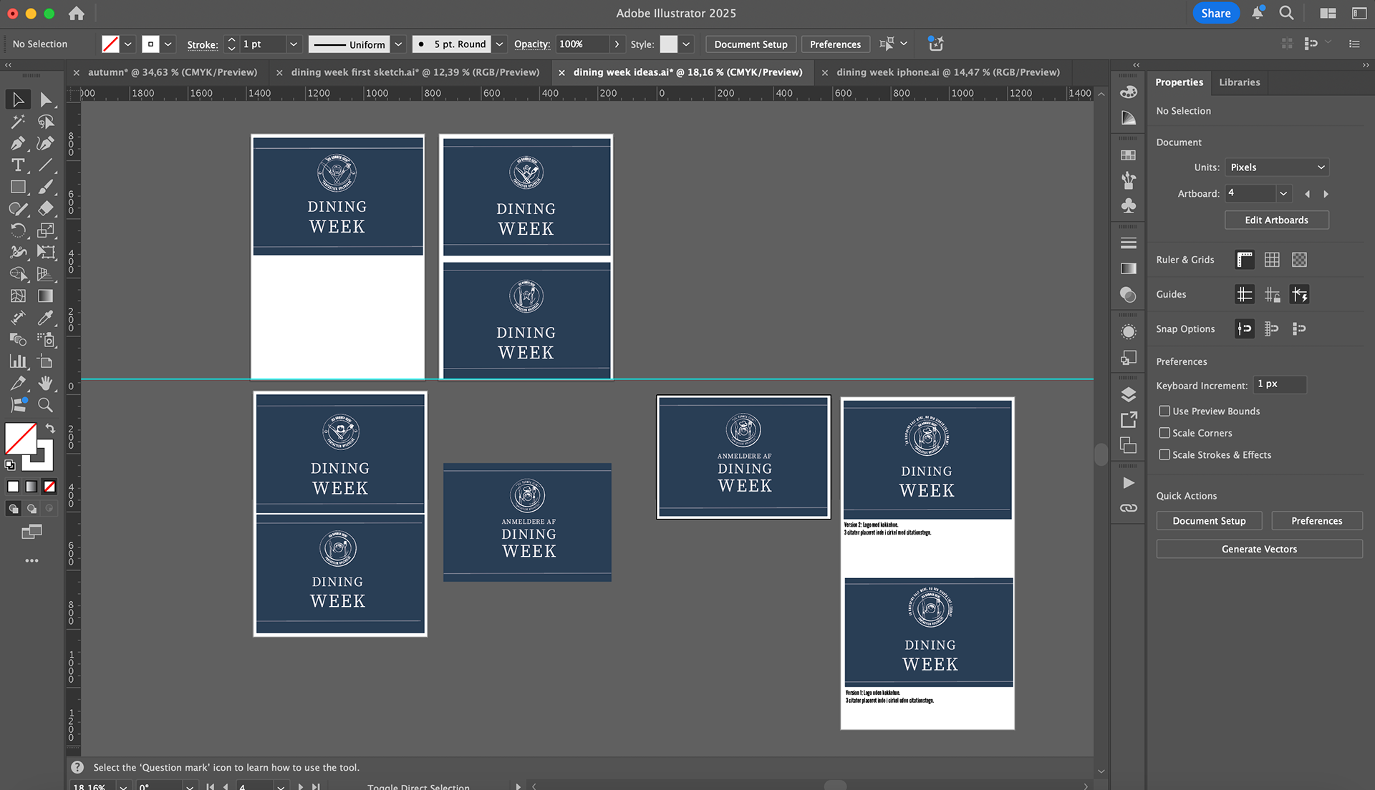Select the Eyedropper tool

[45, 318]
